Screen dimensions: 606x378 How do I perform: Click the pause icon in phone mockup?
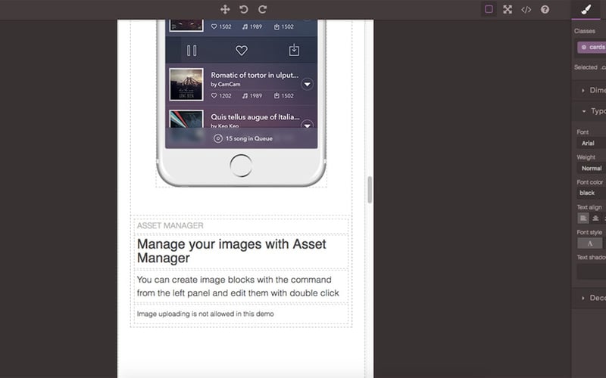[x=192, y=51]
